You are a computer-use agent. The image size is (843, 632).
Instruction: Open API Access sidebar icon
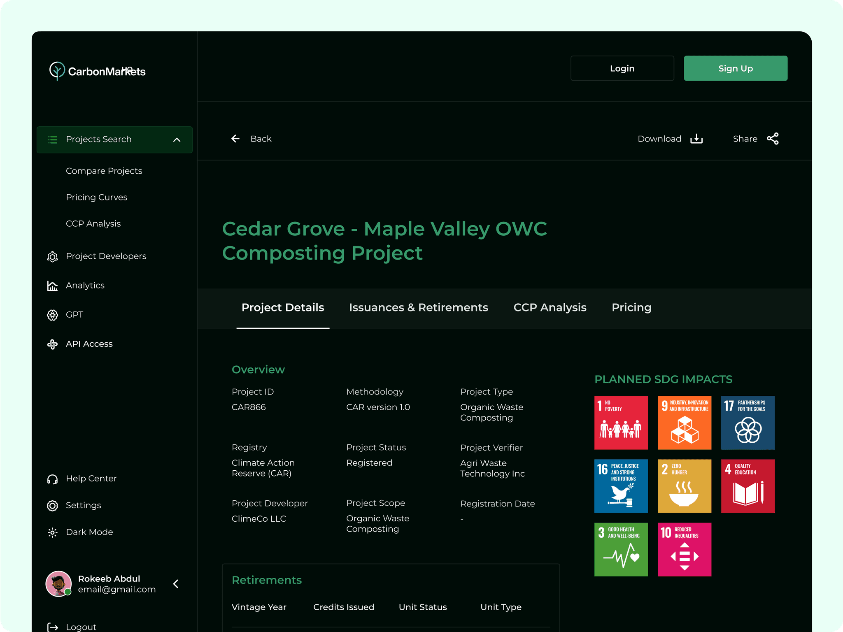52,344
